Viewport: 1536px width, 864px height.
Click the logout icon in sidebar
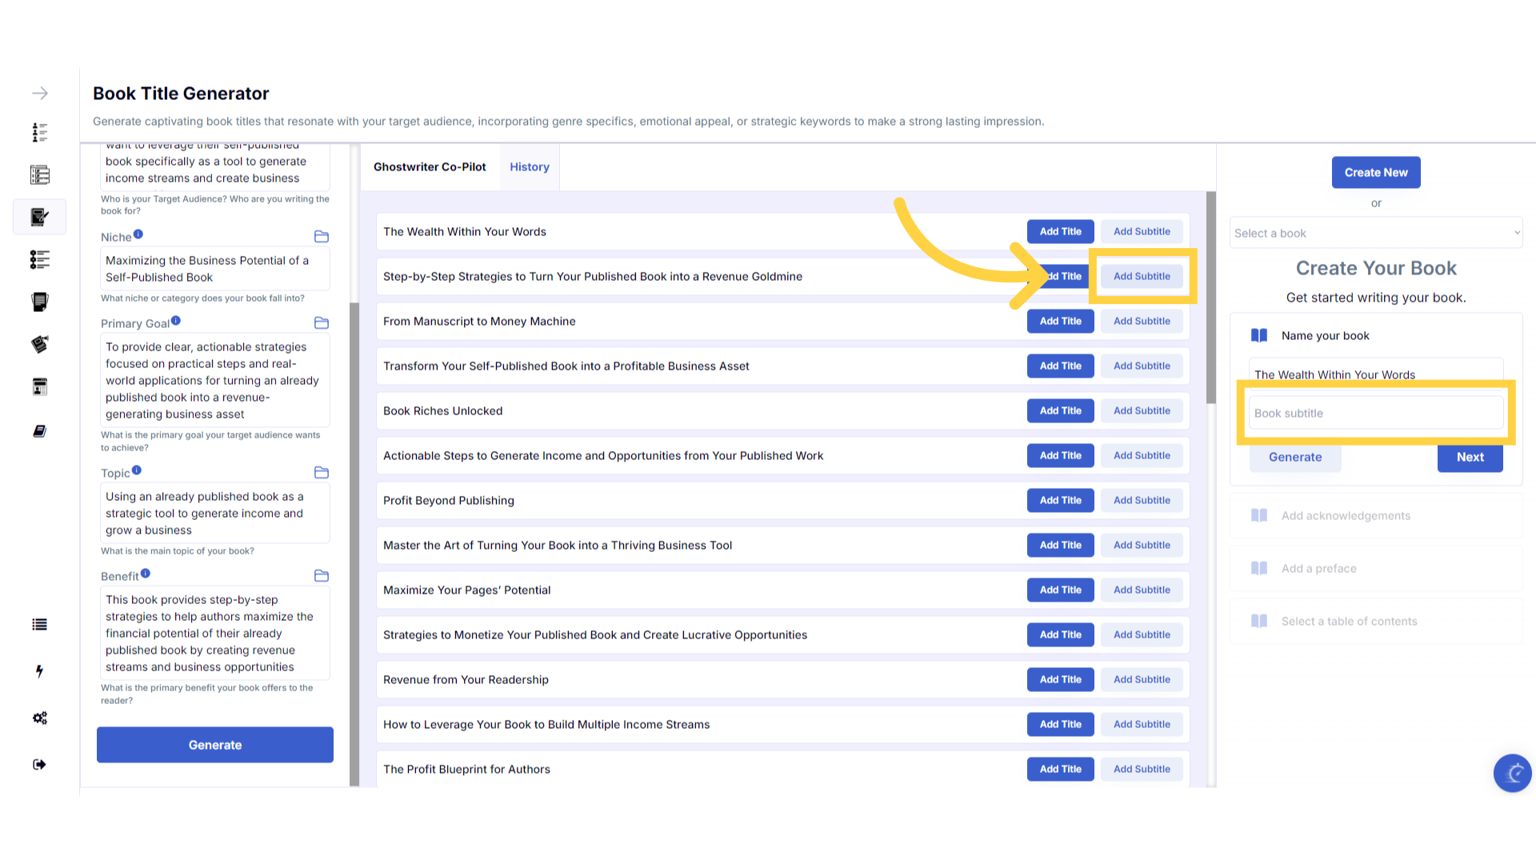coord(39,764)
